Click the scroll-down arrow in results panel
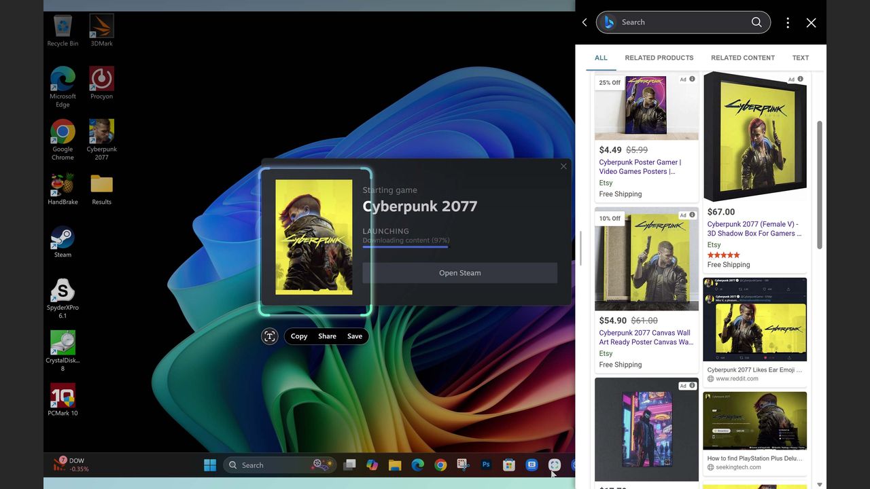870x489 pixels. coord(819,484)
